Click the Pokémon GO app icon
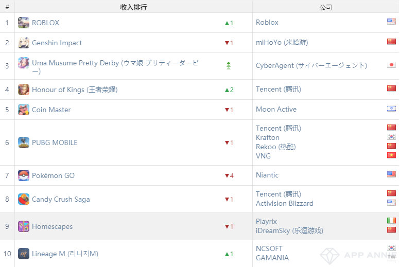The height and width of the screenshot is (267, 400). tap(24, 175)
